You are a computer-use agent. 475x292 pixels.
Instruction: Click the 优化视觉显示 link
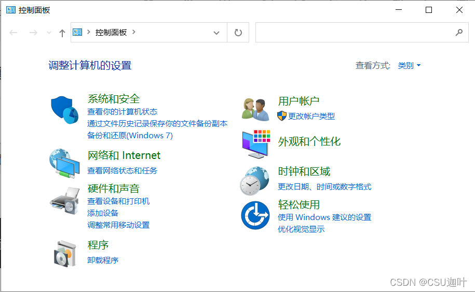pyautogui.click(x=301, y=229)
